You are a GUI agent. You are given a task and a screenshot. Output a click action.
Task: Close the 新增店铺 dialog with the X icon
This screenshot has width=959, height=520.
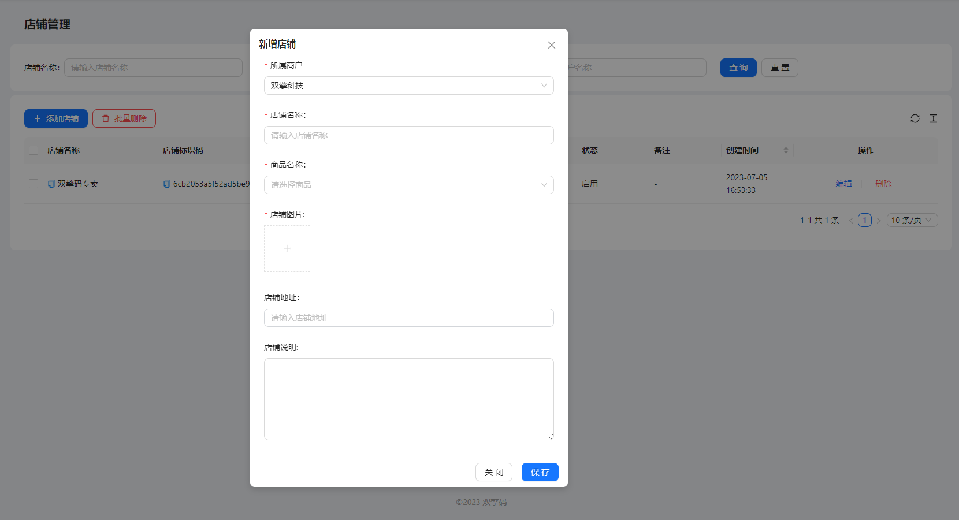[552, 45]
